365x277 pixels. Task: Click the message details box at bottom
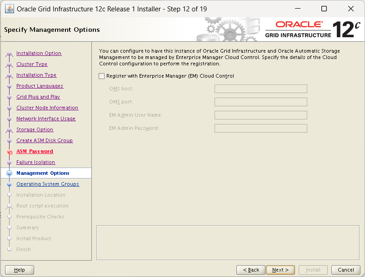(228, 242)
